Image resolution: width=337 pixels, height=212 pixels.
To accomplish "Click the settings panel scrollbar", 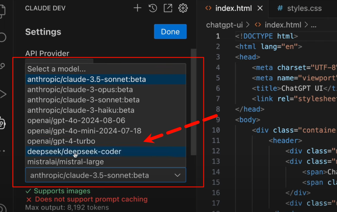I will [x=193, y=102].
